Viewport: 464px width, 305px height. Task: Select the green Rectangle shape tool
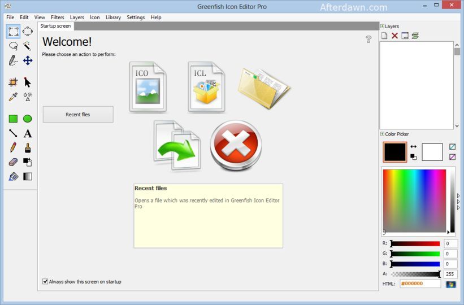13,119
